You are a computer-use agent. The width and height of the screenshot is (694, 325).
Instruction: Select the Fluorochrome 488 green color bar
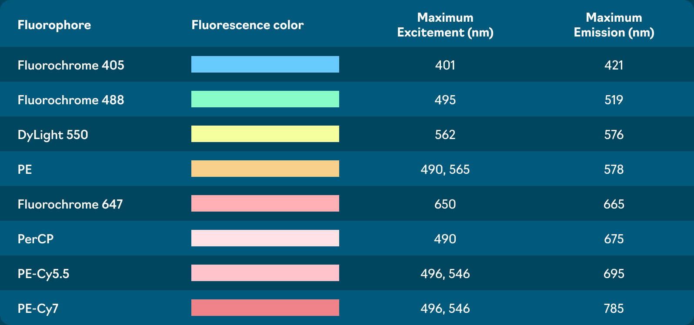(x=265, y=99)
